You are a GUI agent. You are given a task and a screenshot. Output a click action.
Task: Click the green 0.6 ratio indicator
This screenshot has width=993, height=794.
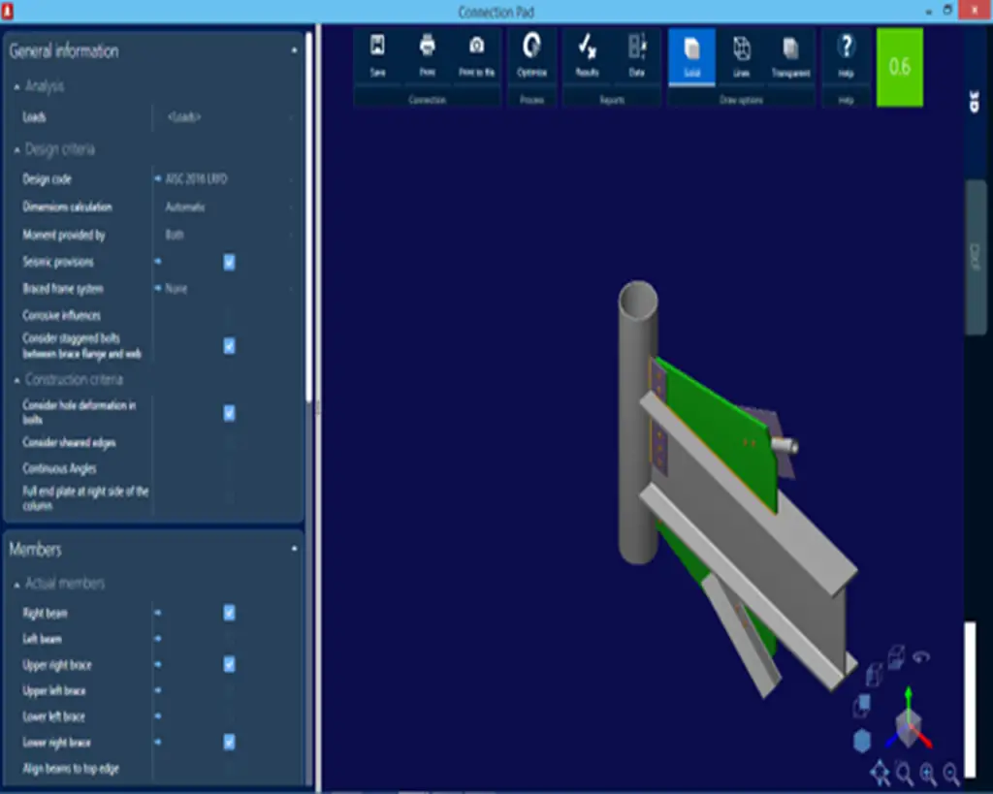[x=899, y=67]
